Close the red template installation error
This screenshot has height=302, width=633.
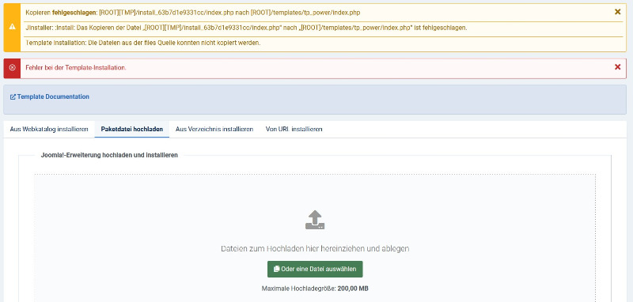[x=617, y=67]
